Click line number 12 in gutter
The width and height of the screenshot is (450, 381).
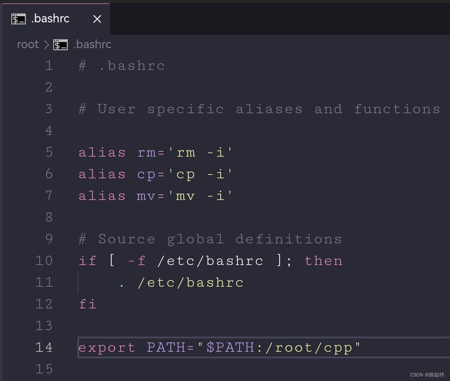click(44, 304)
